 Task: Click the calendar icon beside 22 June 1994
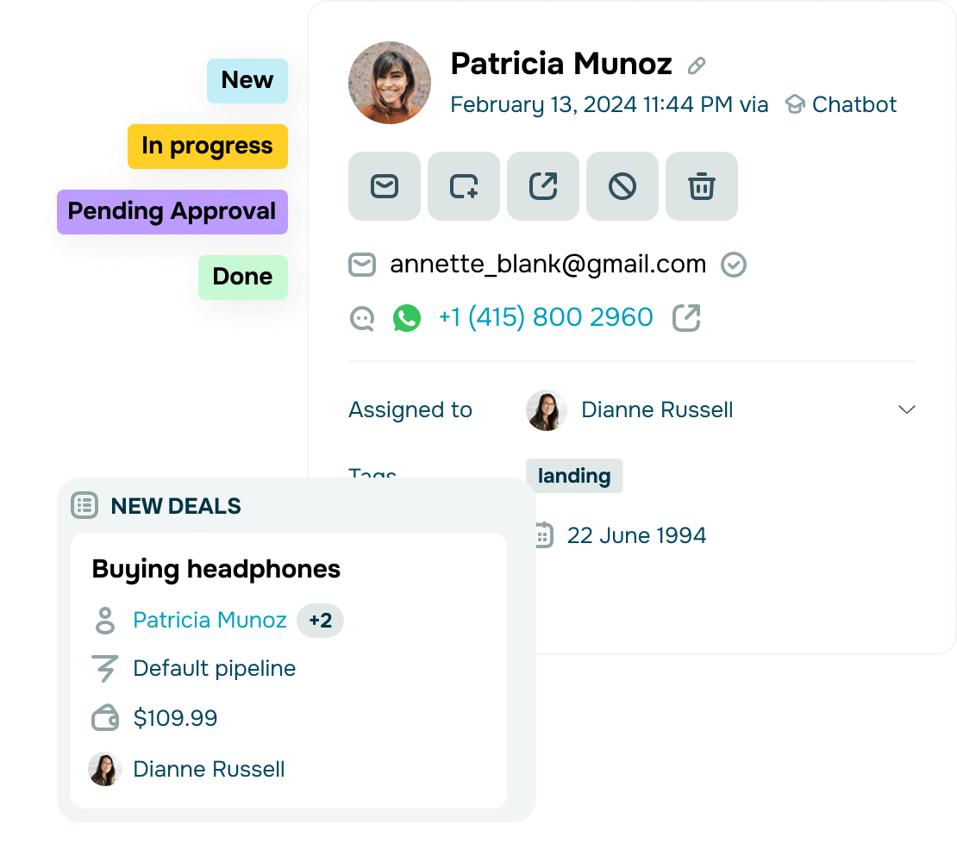click(543, 535)
